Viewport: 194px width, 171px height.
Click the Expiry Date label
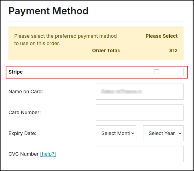pyautogui.click(x=23, y=133)
